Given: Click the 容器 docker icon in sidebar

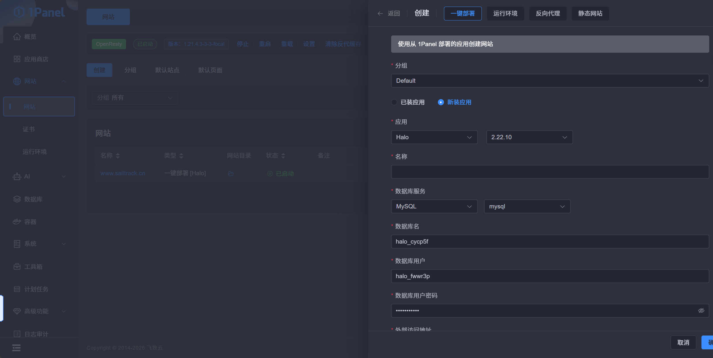Looking at the screenshot, I should click(x=17, y=222).
